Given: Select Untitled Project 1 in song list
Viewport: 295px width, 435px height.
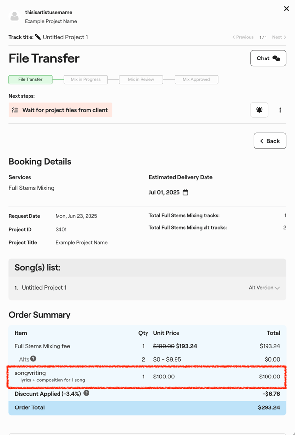Looking at the screenshot, I should (44, 288).
